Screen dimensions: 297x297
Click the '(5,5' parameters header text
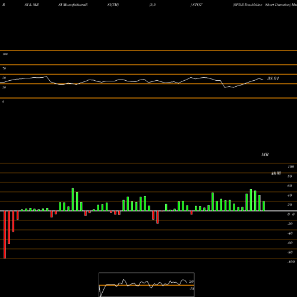[x=153, y=5]
